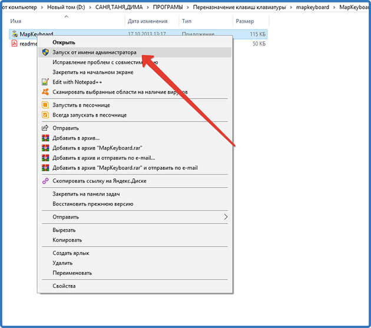
Task: Click the 50 КБ size cell
Action: [259, 44]
